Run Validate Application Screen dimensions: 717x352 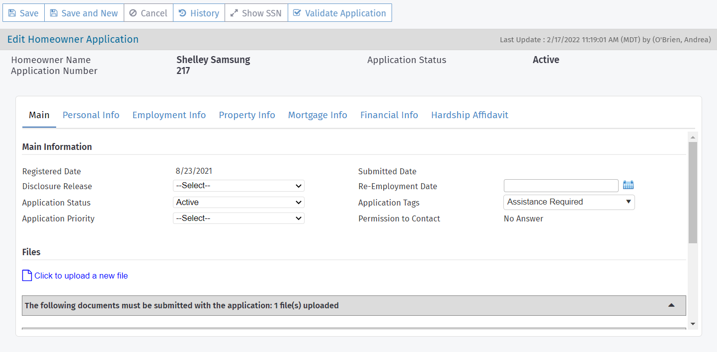coord(339,13)
